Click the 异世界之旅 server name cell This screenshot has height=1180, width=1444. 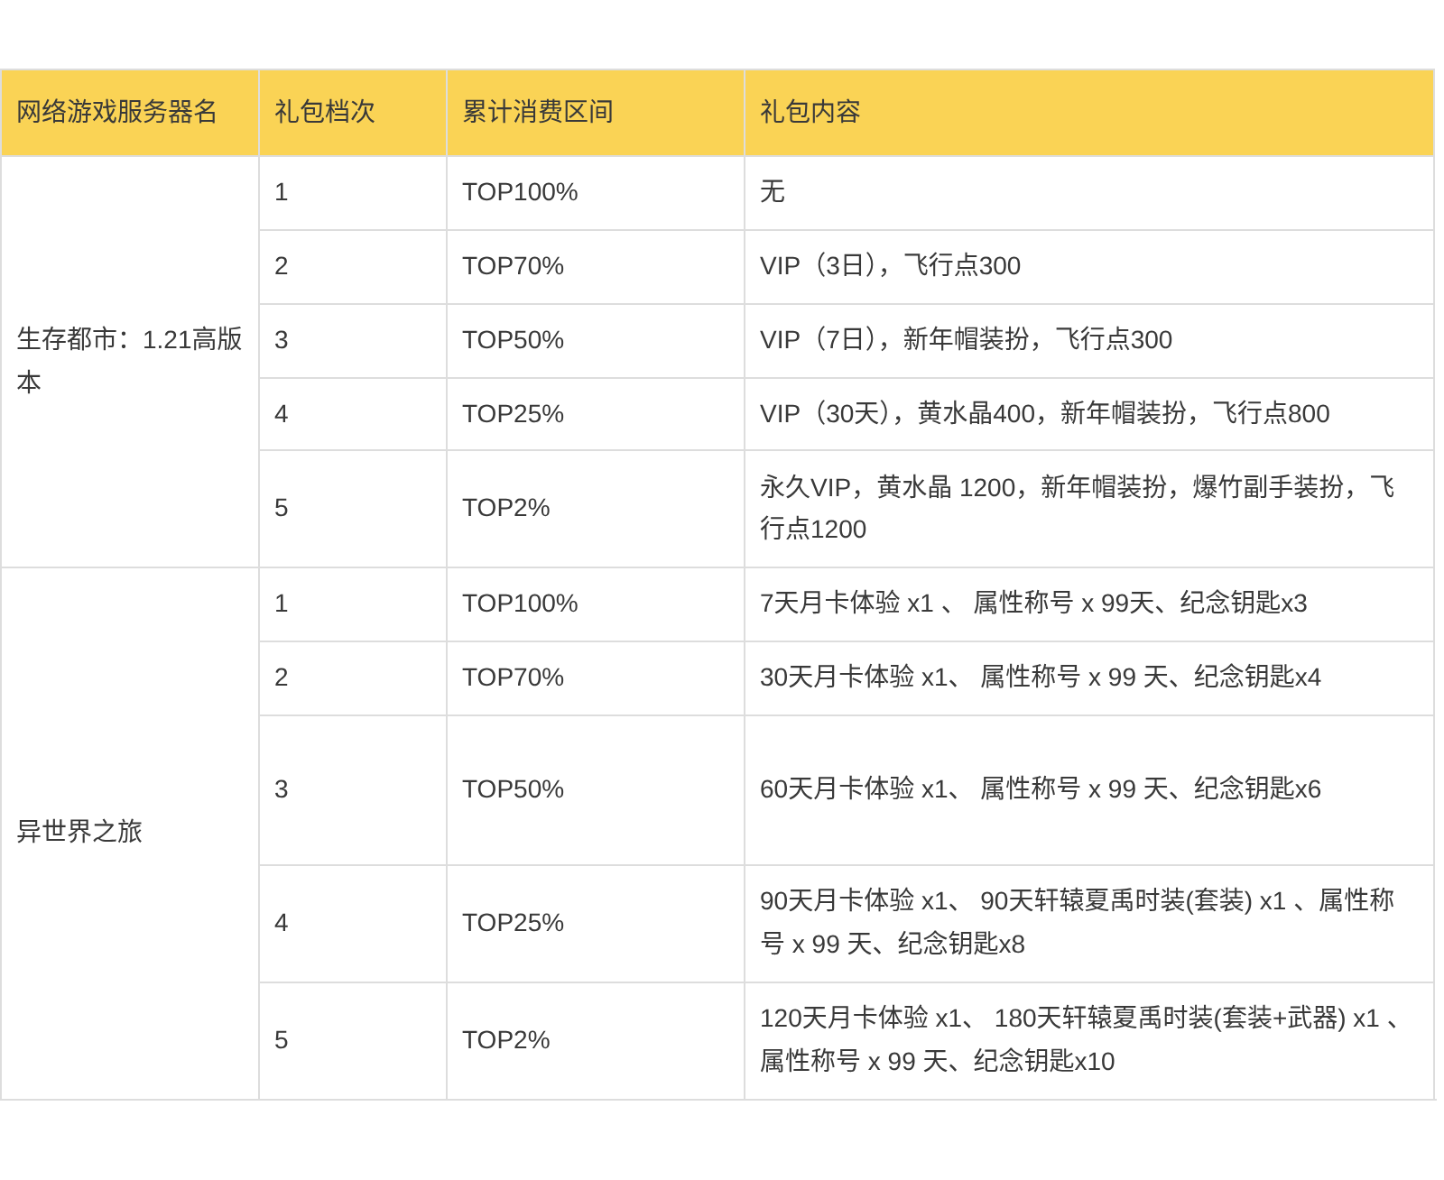pyautogui.click(x=79, y=832)
